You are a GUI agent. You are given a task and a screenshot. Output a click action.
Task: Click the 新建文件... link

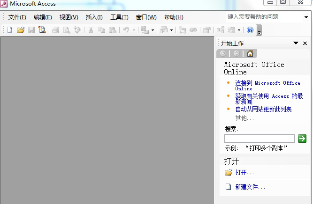[250, 187]
